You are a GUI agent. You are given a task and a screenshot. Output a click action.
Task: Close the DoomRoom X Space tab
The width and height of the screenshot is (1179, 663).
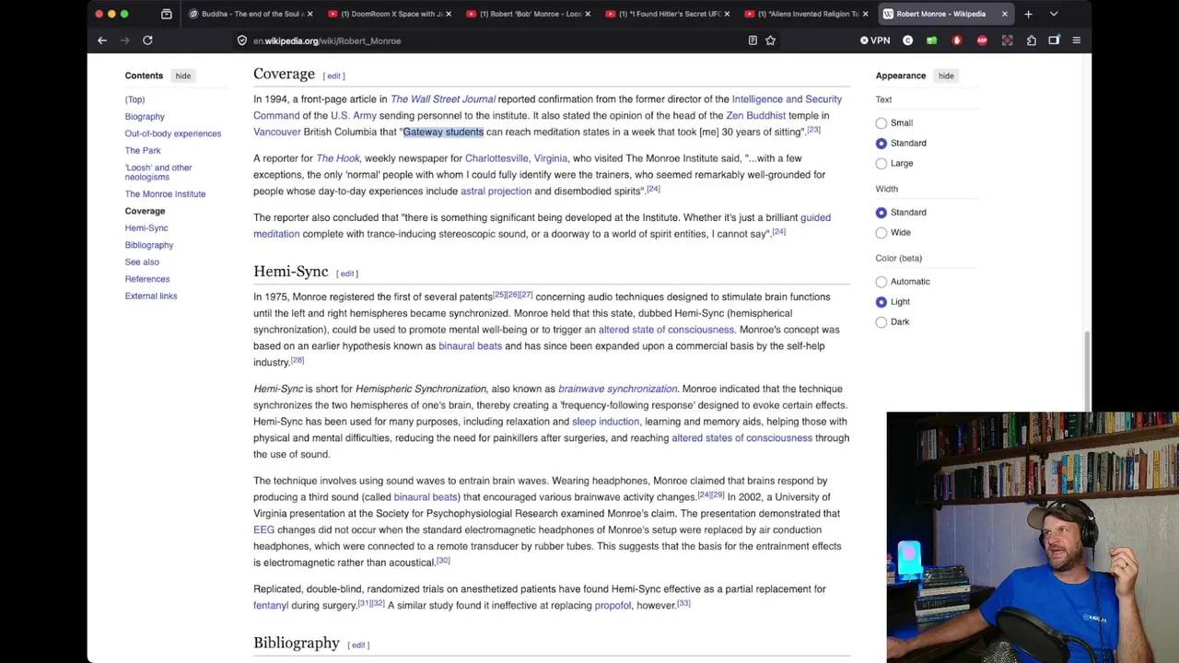449,14
